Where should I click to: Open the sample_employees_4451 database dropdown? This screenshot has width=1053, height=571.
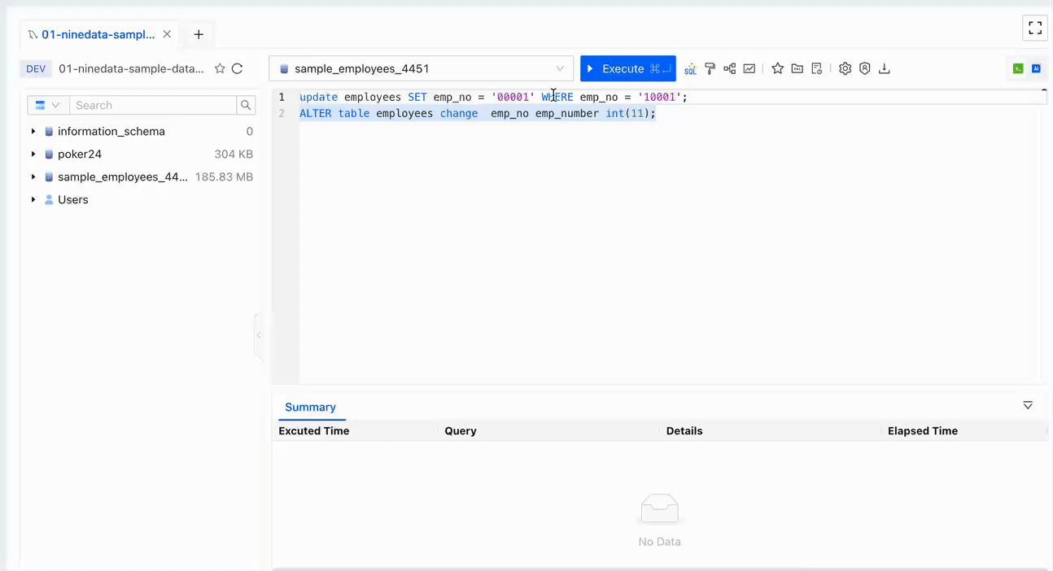[x=422, y=69]
